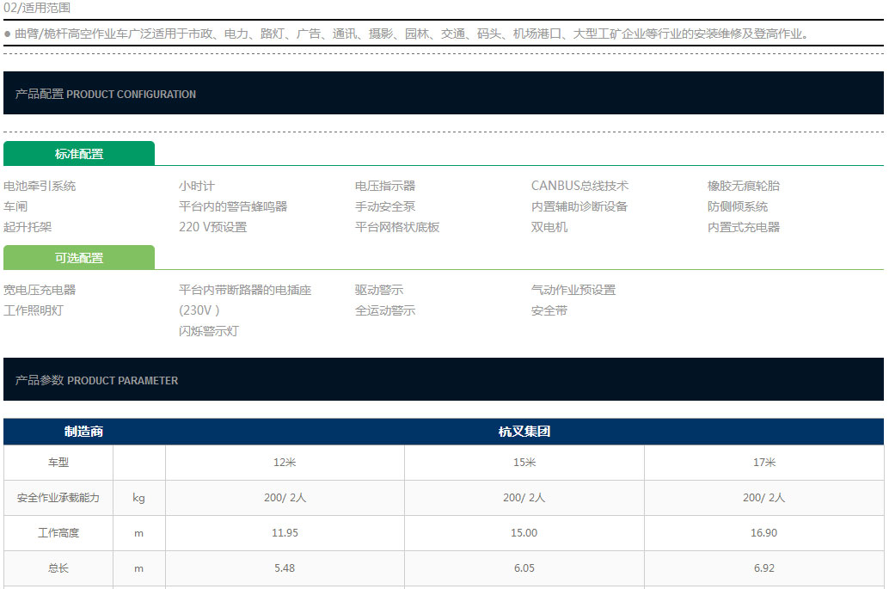889x589 pixels.
Task: Select the 标准配置 tab
Action: point(79,154)
